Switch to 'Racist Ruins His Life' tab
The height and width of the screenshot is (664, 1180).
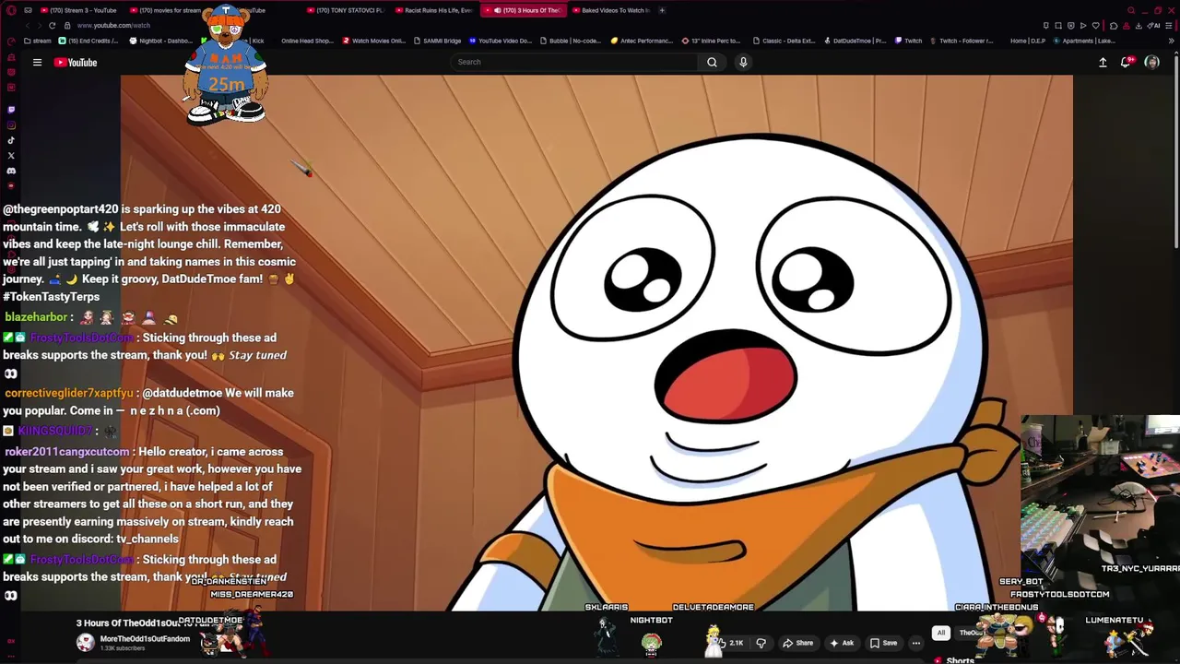433,10
